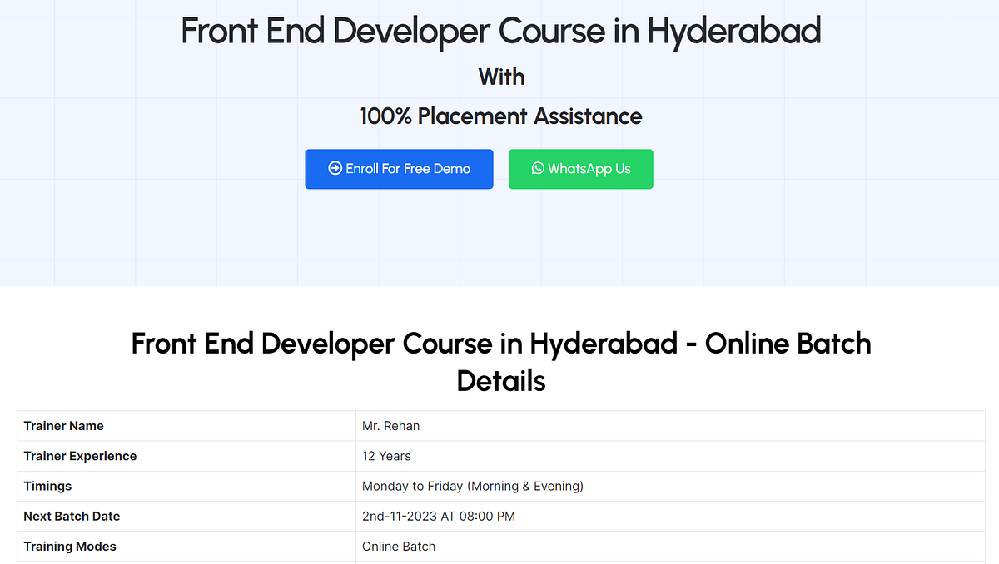Click the Next Batch Date label

[x=72, y=516]
